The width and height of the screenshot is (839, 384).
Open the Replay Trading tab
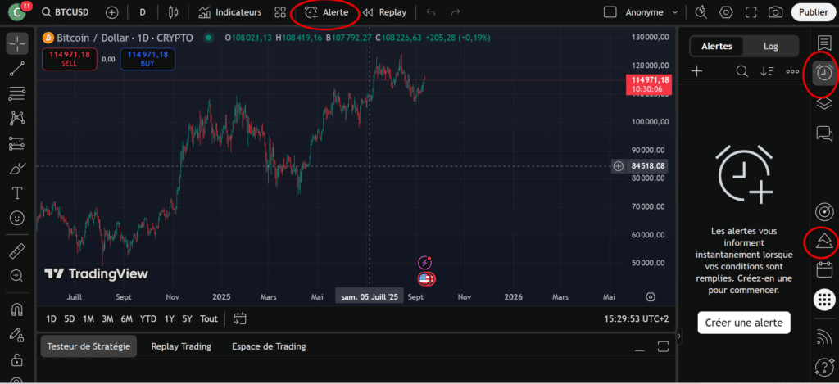tap(181, 346)
